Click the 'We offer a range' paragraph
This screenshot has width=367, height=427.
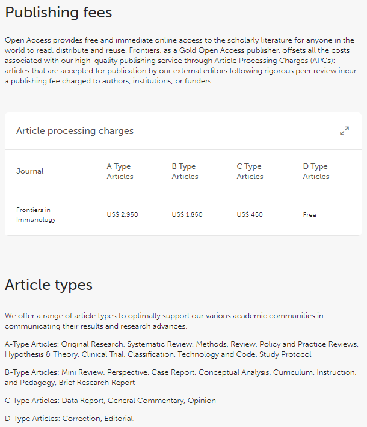(x=164, y=321)
